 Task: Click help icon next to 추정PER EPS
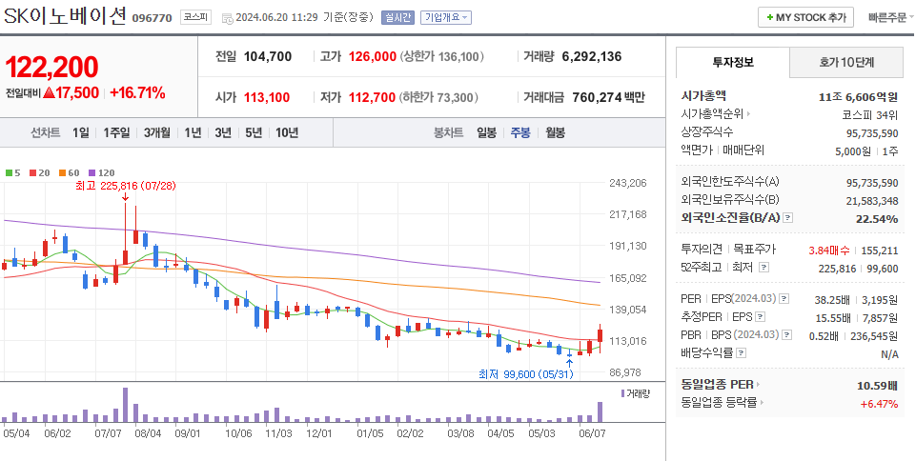[760, 317]
